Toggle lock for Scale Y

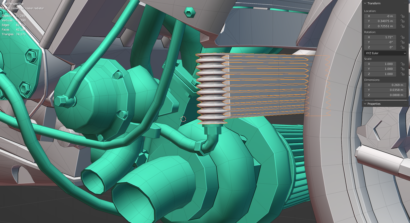click(403, 69)
